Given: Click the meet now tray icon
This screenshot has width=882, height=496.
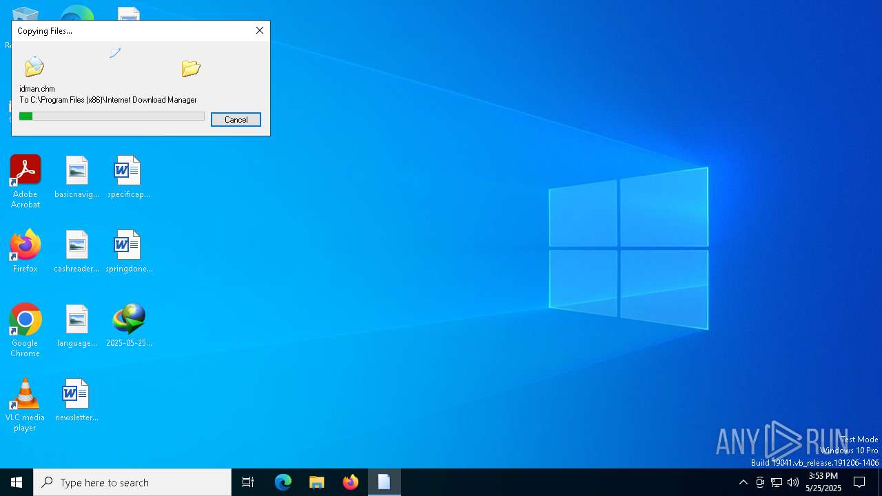Looking at the screenshot, I should tap(760, 482).
